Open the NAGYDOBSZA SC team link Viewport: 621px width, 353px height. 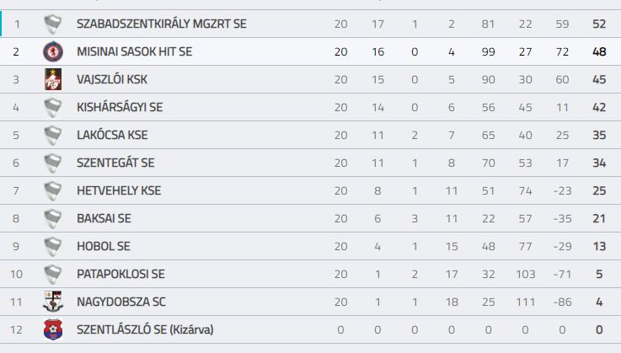pos(121,302)
